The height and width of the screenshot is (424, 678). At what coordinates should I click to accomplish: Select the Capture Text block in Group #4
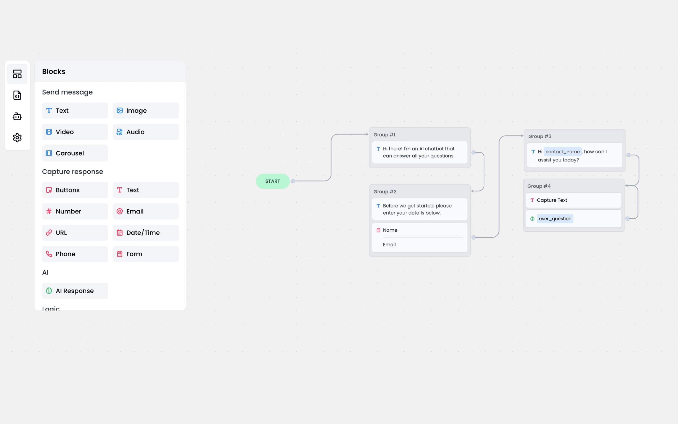pos(573,200)
